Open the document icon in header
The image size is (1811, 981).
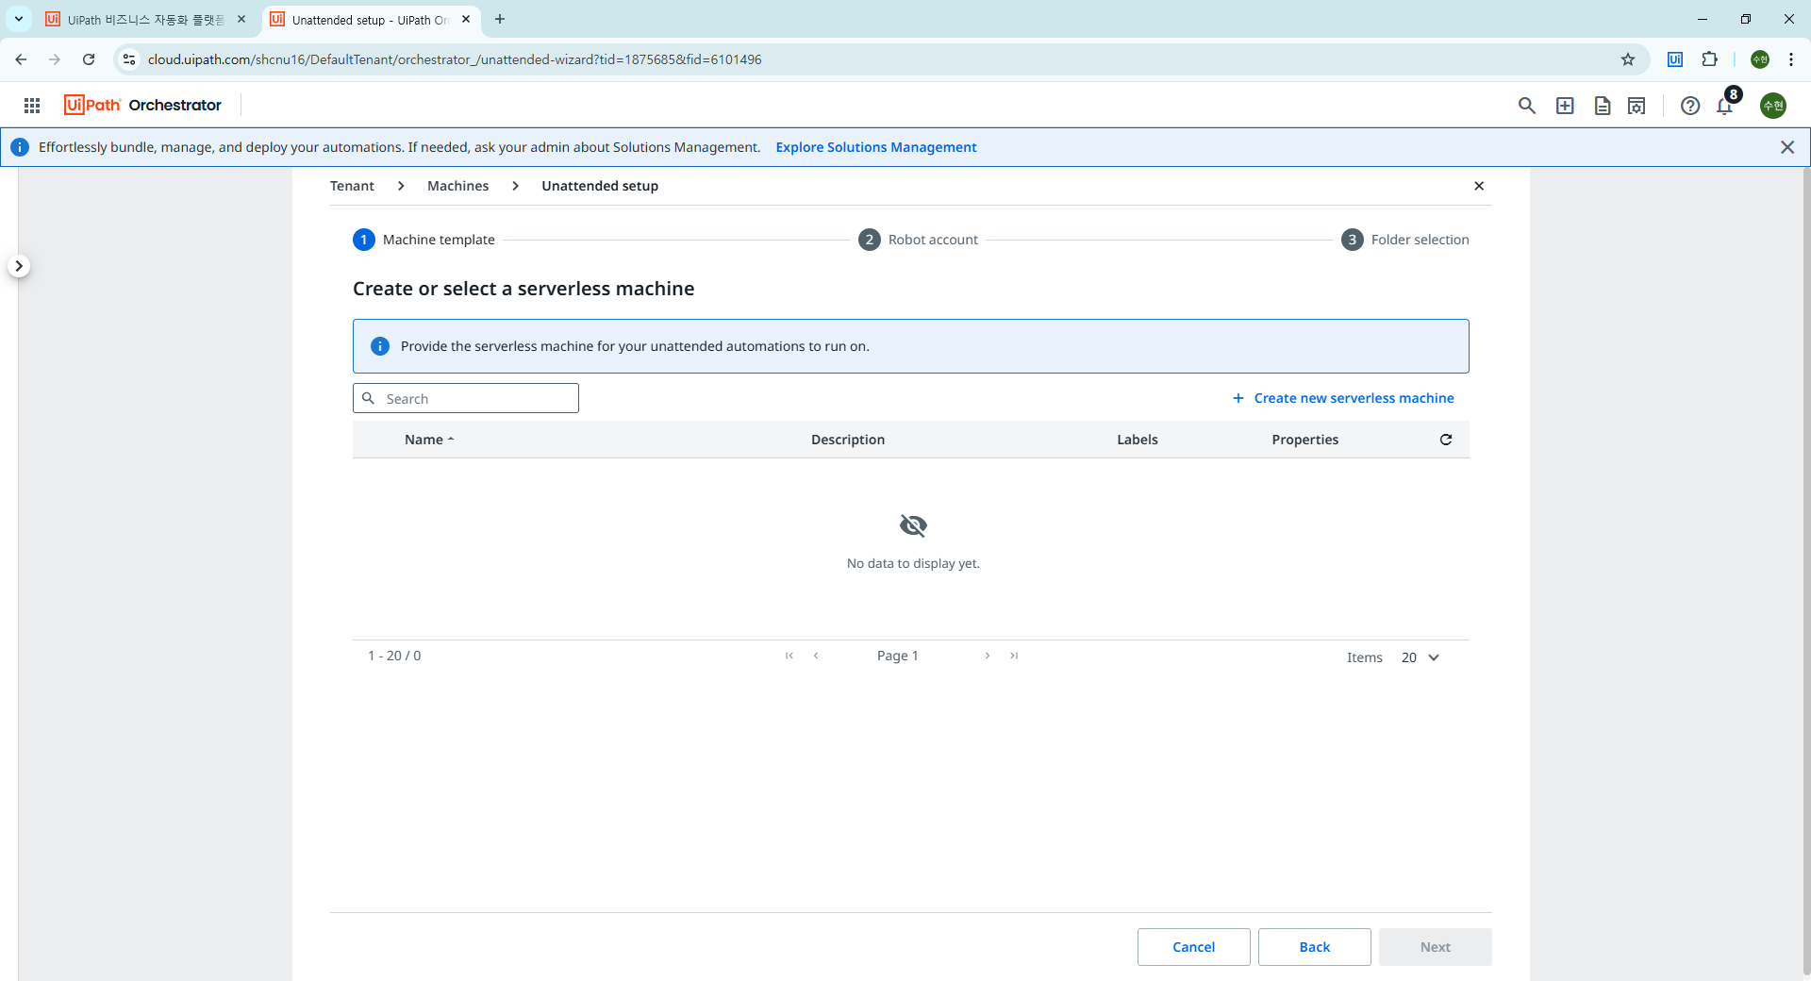pyautogui.click(x=1603, y=106)
